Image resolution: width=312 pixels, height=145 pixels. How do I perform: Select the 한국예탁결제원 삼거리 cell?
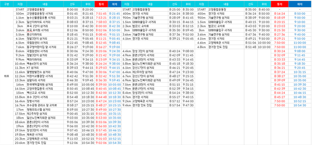tap(45, 84)
